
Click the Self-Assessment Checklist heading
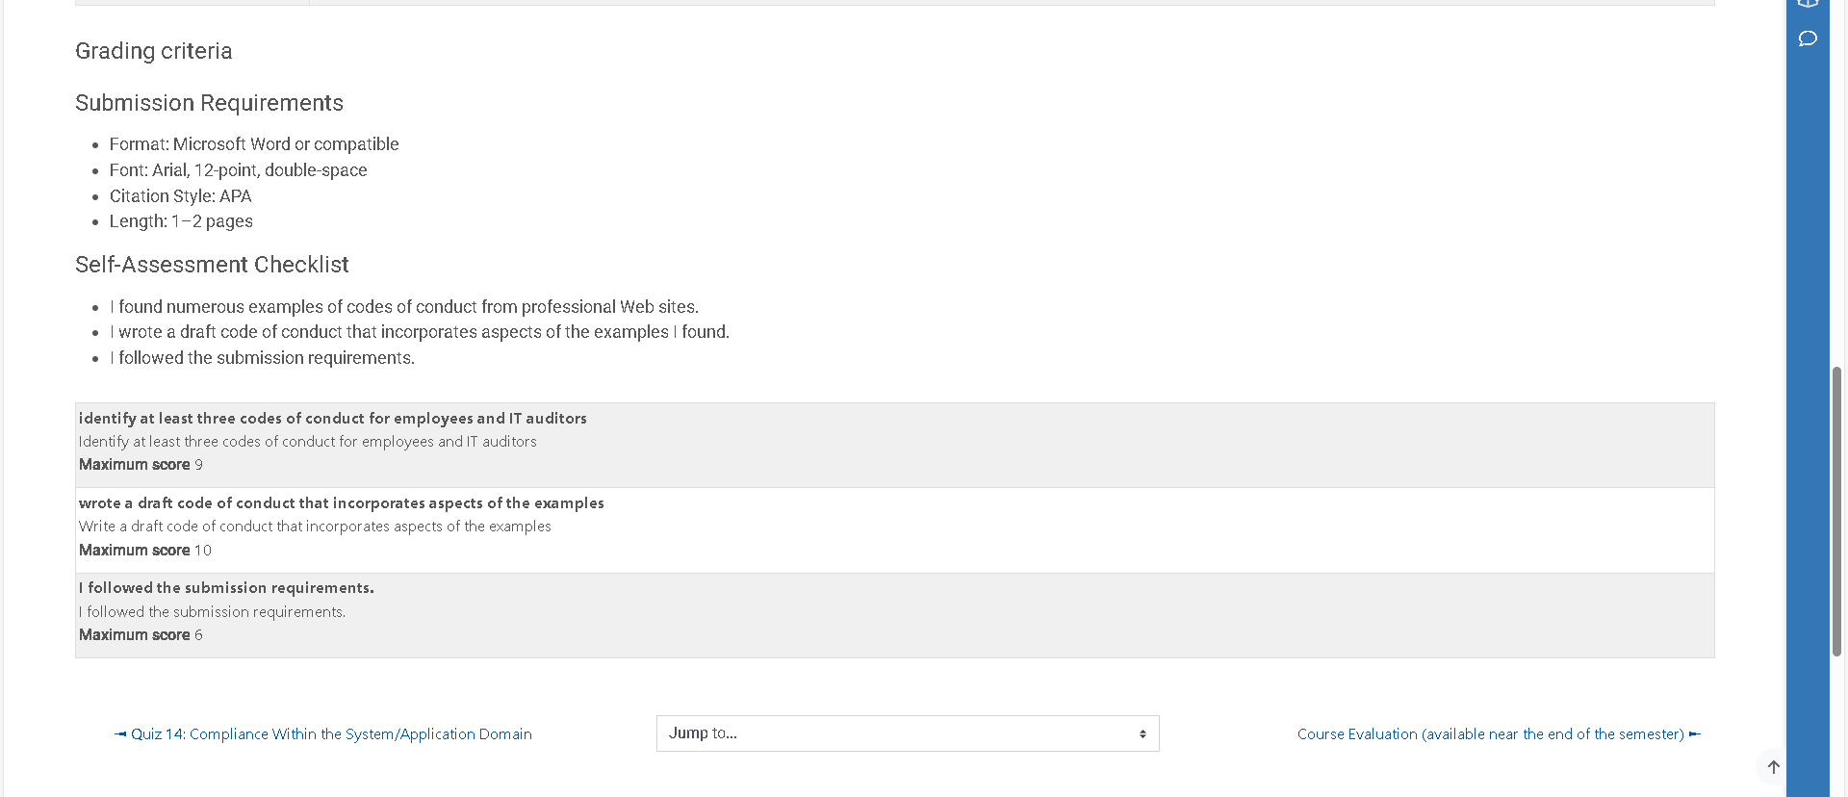coord(212,265)
